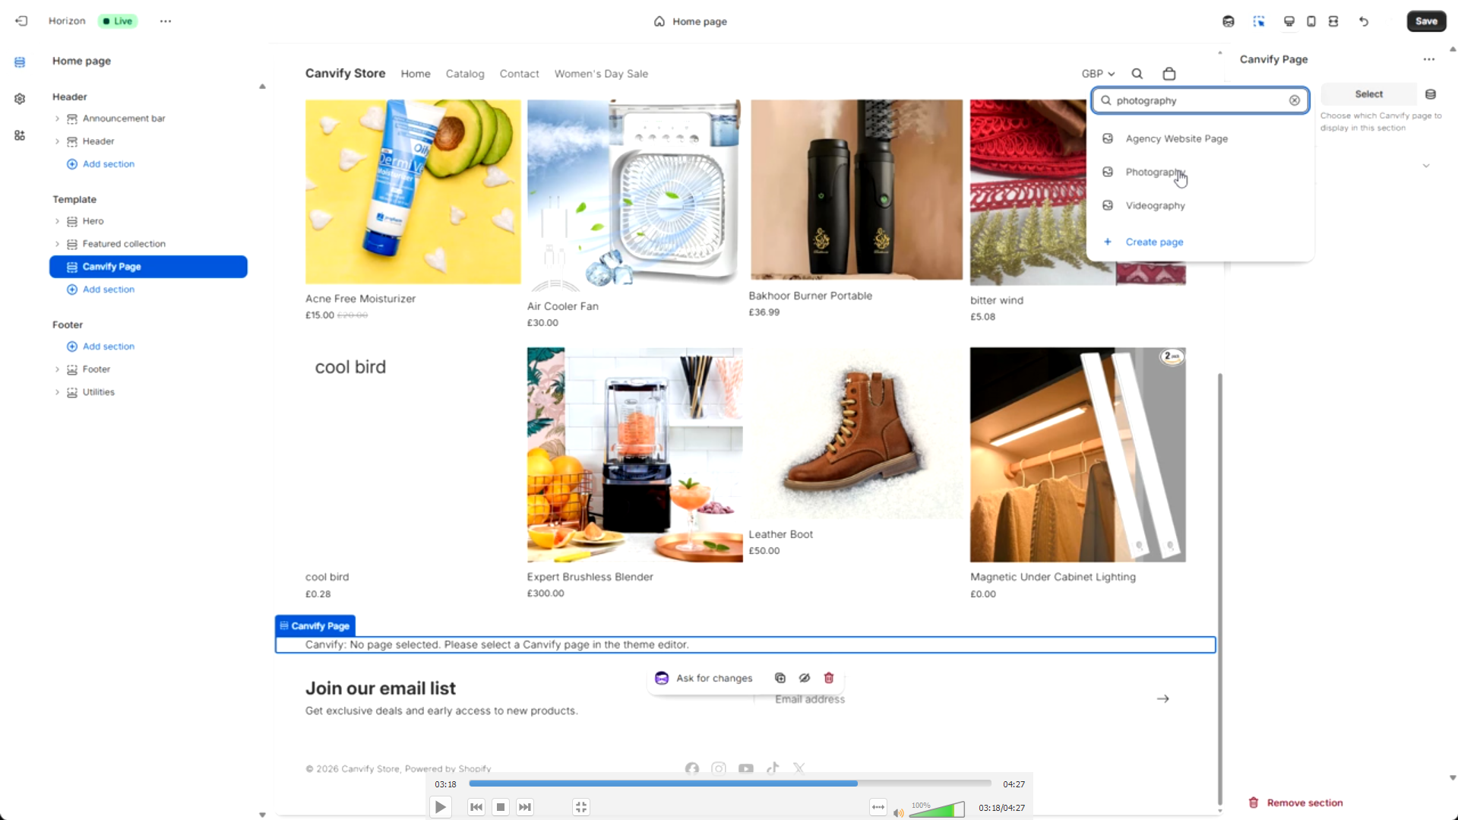Adjust the video volume slider
The width and height of the screenshot is (1458, 820).
click(x=937, y=809)
